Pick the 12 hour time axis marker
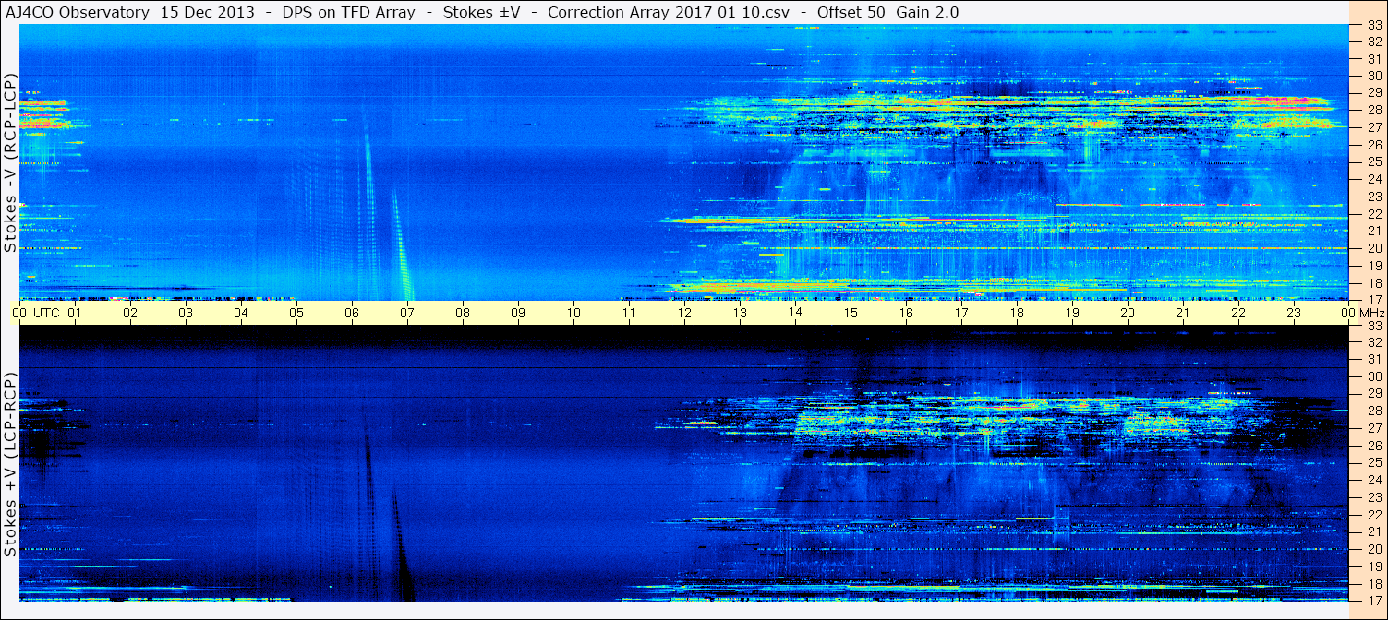Viewport: 1388px width, 620px height. 684,313
